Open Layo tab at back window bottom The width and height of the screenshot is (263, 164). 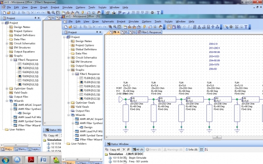coord(34,149)
